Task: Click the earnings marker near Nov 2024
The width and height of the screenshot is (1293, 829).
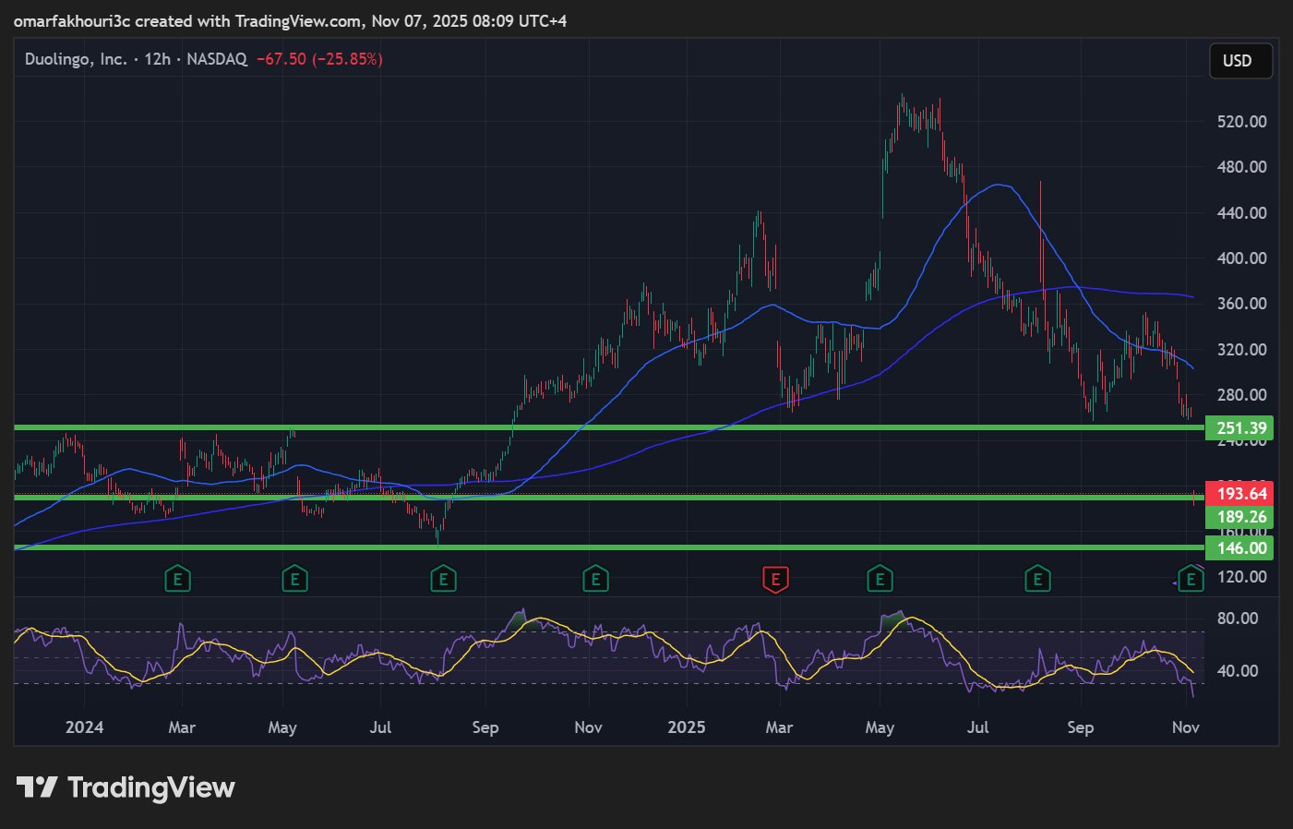Action: coord(595,580)
